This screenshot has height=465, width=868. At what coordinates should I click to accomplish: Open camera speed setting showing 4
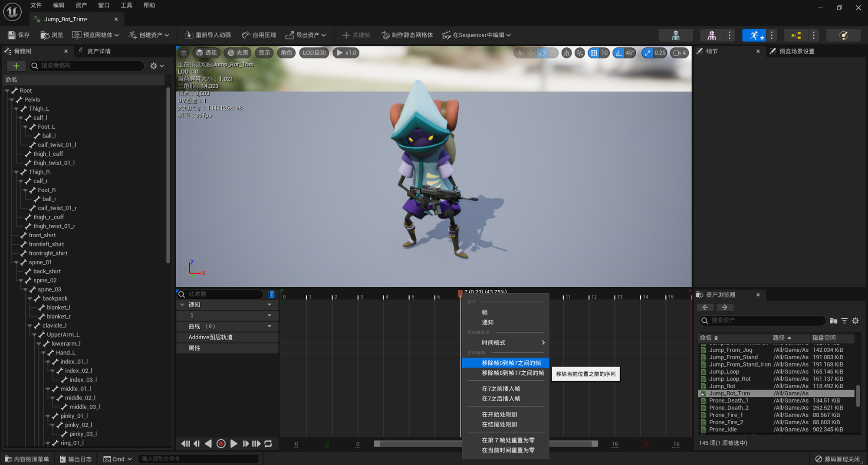[680, 53]
